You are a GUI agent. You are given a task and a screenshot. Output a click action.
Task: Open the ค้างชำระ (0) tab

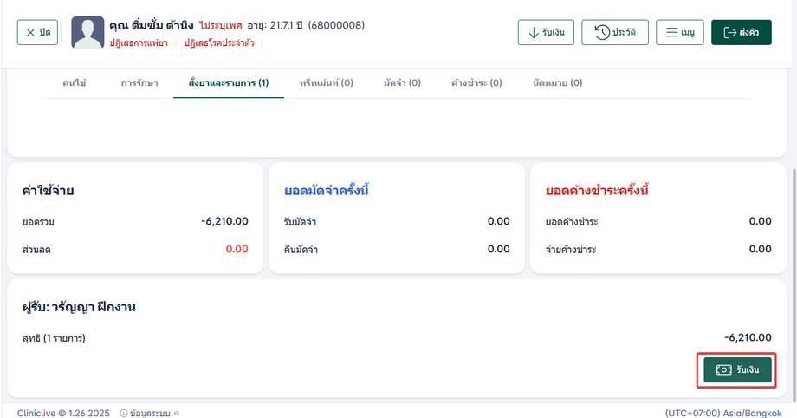(476, 83)
